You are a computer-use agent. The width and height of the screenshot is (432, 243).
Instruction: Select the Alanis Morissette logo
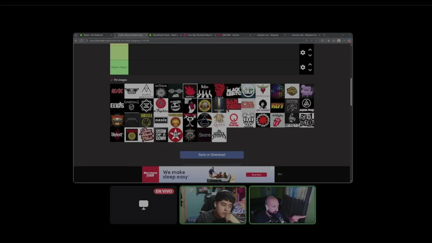(x=146, y=91)
